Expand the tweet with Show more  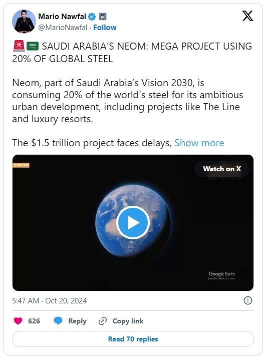coord(199,143)
